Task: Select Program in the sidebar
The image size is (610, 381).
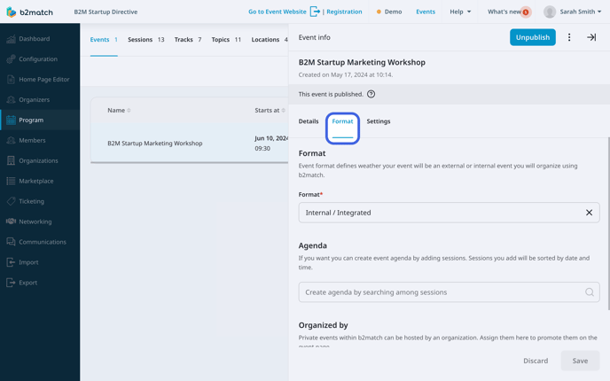Action: 40,121
